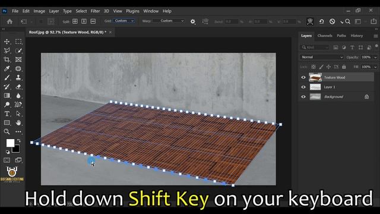Select the Clone Stamp tool
This screenshot has width=380, height=214.
pyautogui.click(x=18, y=78)
